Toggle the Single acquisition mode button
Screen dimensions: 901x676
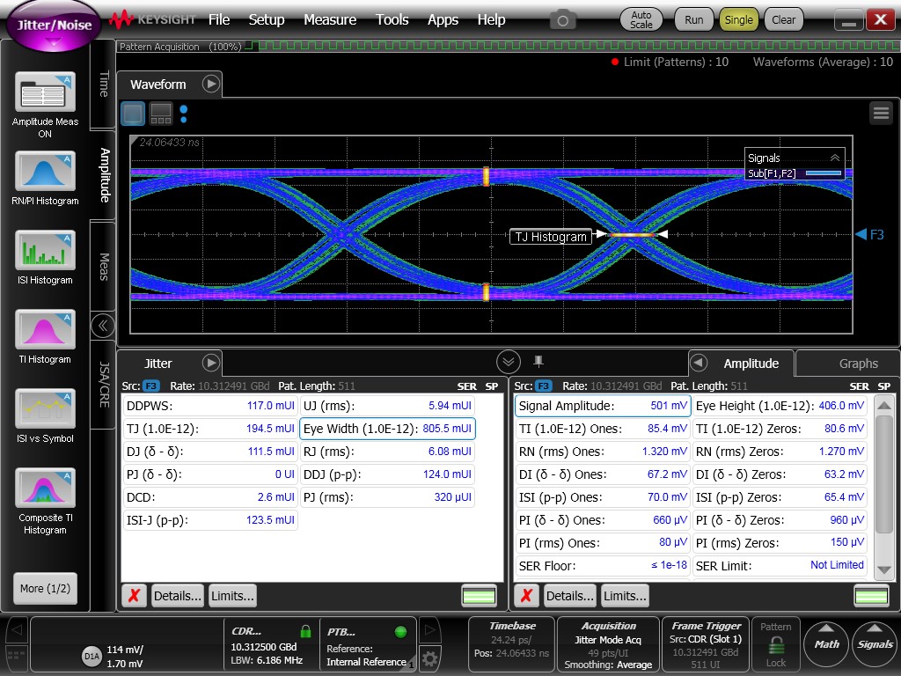(738, 19)
